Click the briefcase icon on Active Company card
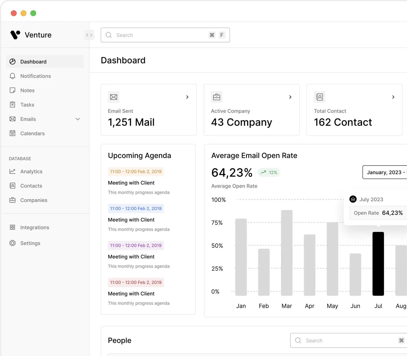 pyautogui.click(x=217, y=97)
